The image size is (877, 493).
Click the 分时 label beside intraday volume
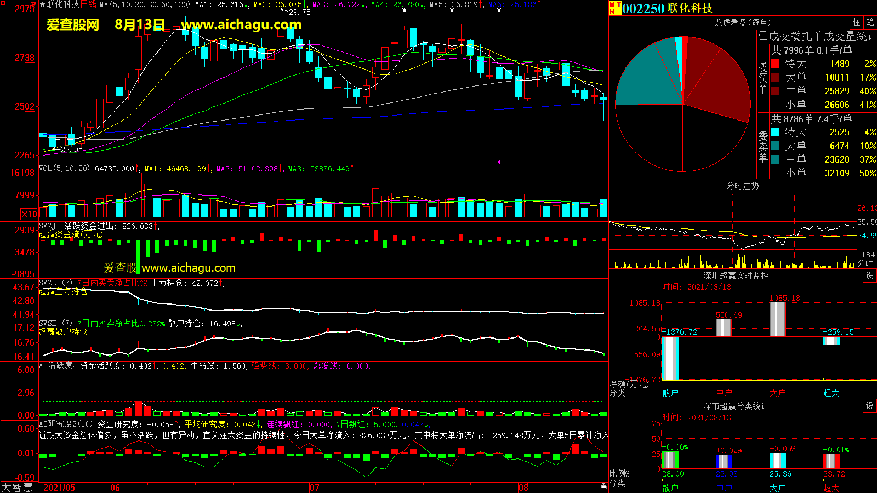865,263
